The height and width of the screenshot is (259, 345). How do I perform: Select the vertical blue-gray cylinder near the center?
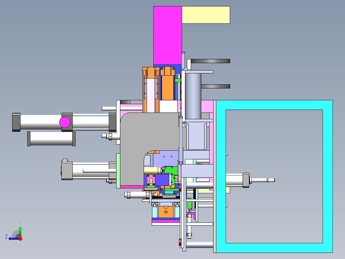point(193,96)
